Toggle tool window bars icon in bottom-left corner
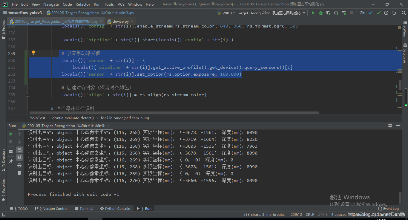Viewport: 408px width, 220px height. [x=4, y=214]
